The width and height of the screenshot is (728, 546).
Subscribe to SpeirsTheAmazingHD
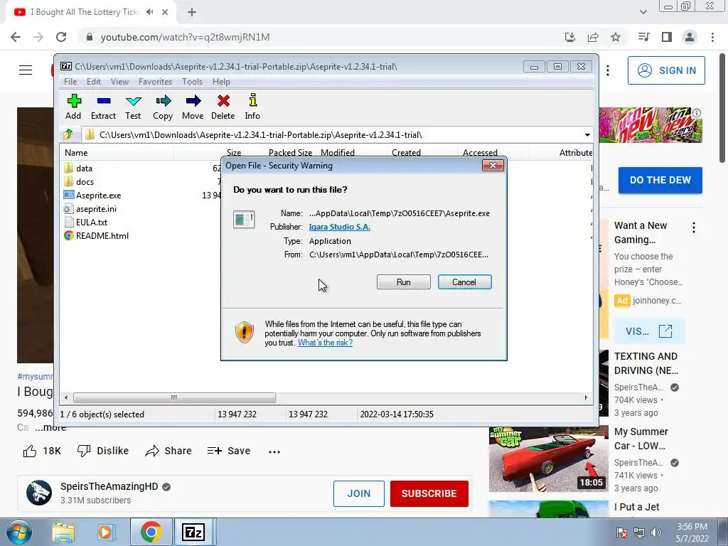(429, 493)
